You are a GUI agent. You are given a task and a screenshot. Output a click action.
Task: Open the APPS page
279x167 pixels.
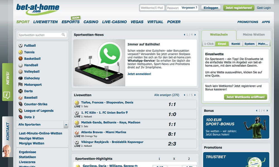click(266, 22)
